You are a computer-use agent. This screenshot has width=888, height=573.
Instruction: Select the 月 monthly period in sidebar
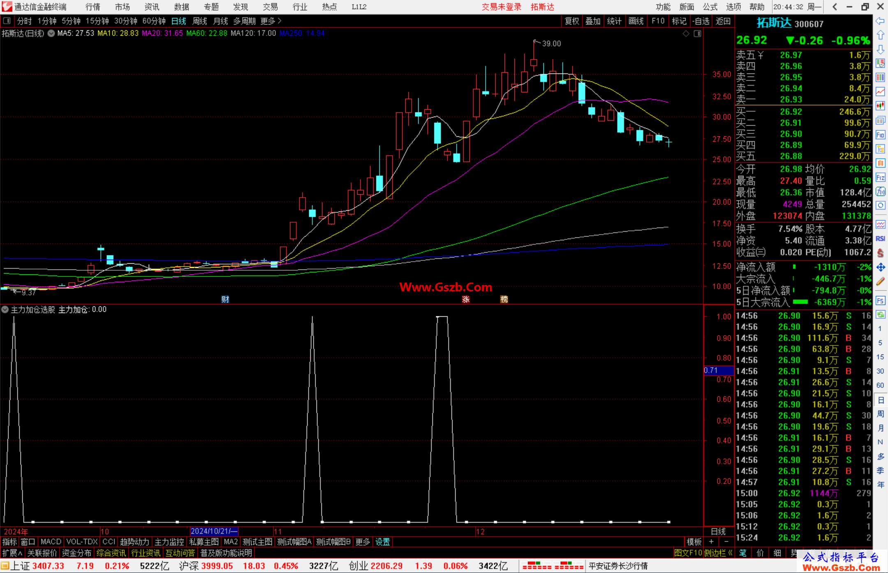880,428
